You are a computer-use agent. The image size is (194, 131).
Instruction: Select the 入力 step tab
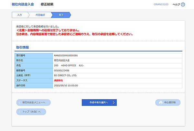(19, 15)
